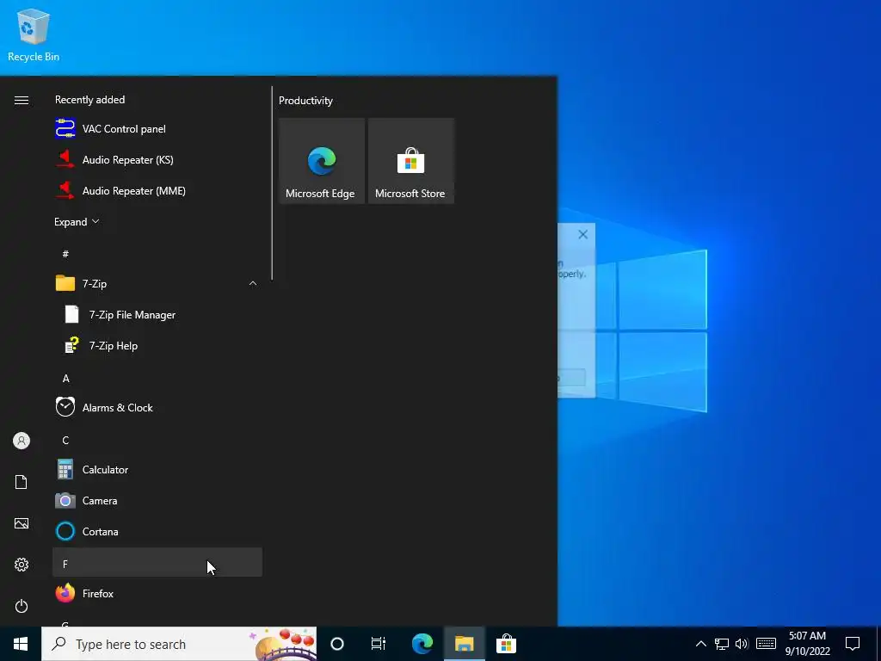Click the taskbar search box
The image size is (881, 661).
[x=179, y=644]
